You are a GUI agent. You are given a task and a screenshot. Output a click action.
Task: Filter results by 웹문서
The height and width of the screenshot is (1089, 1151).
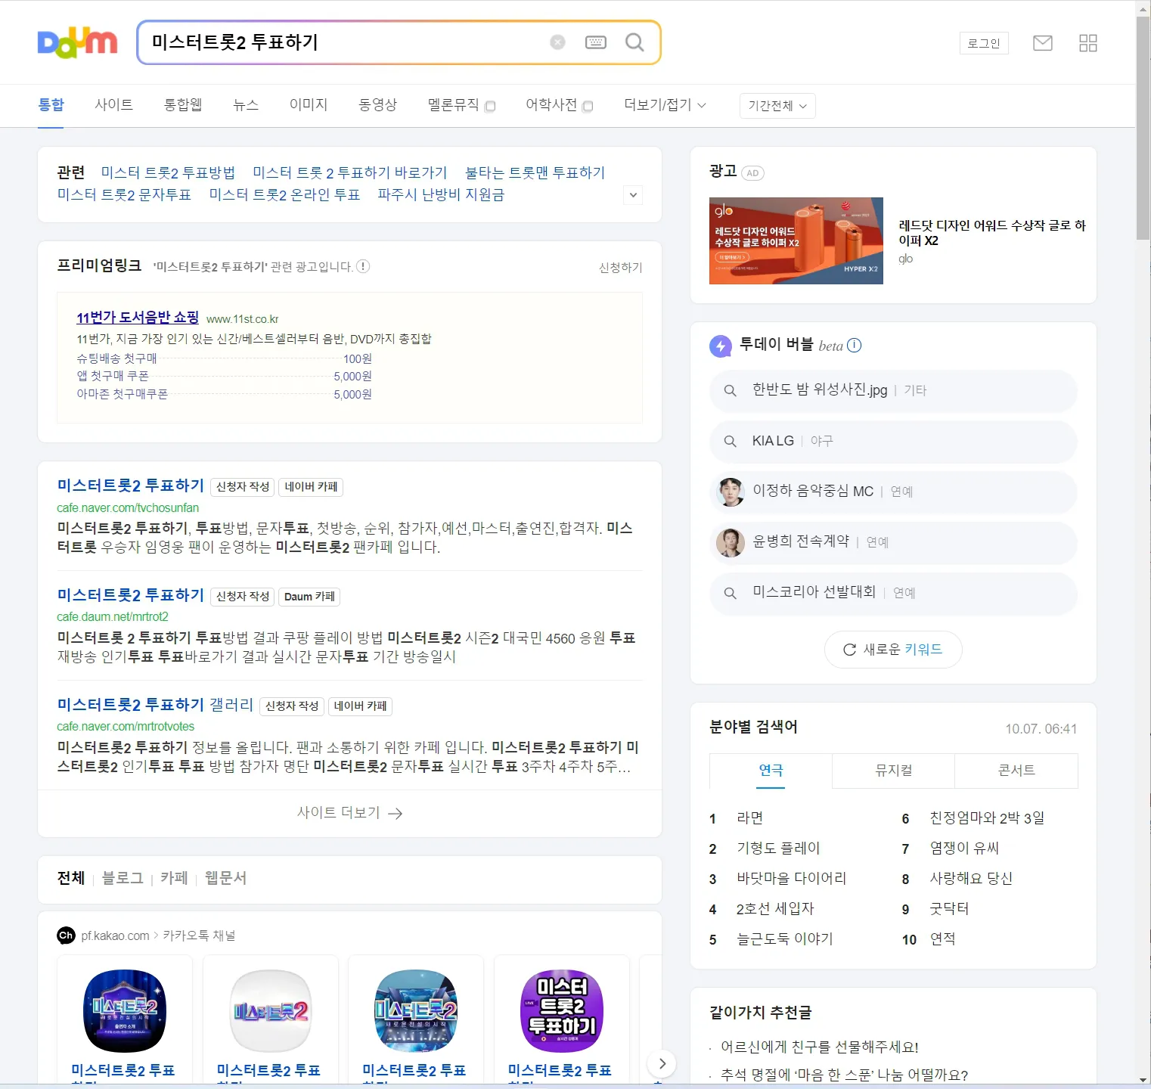[225, 878]
